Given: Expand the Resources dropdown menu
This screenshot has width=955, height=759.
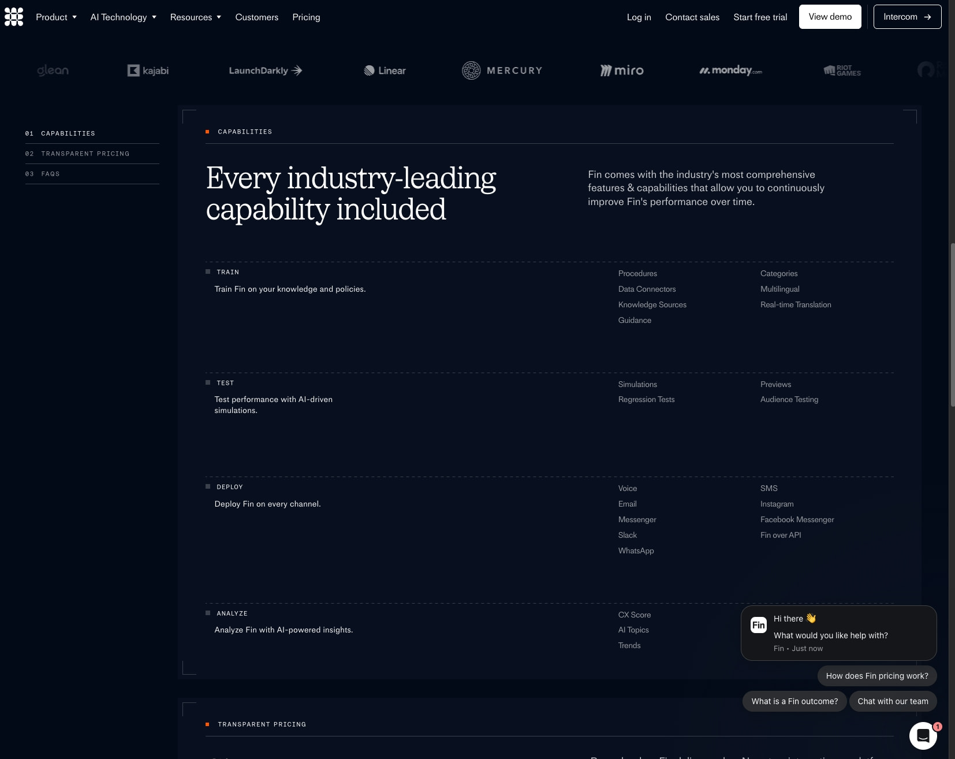Looking at the screenshot, I should click(195, 17).
